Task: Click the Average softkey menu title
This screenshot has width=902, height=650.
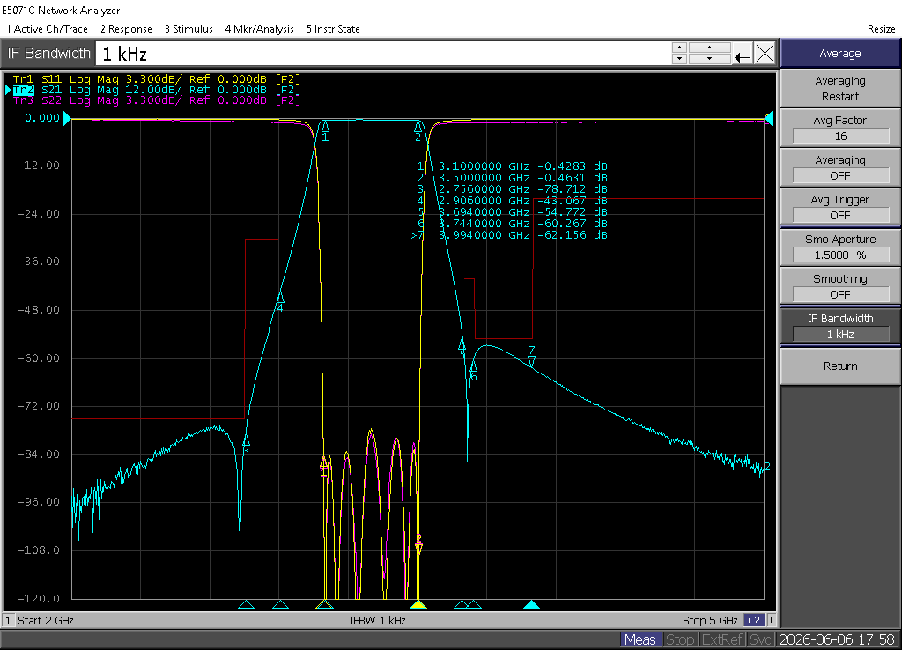Action: click(840, 54)
